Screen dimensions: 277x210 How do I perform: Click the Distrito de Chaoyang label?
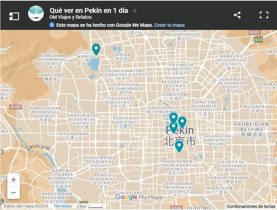(x=231, y=166)
